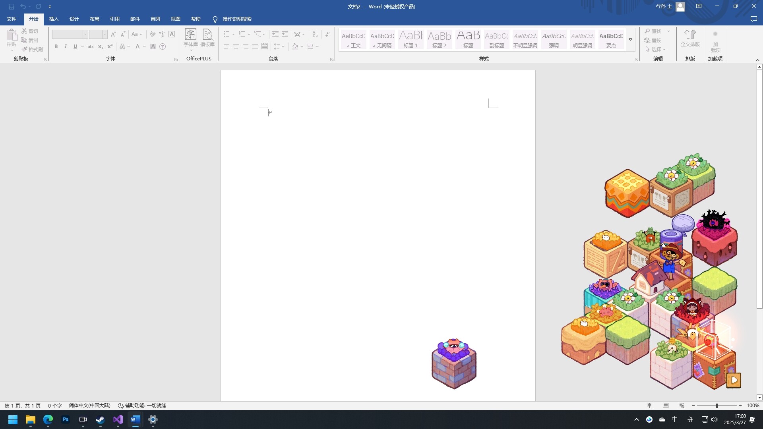Open 替换 (Replace) dialog
This screenshot has height=429, width=763.
[x=655, y=40]
